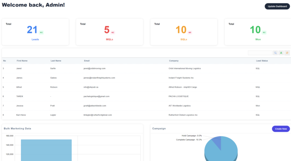Image resolution: width=291 pixels, height=161 pixels.
Task: Click the green download icon above the table
Action: coord(281,53)
